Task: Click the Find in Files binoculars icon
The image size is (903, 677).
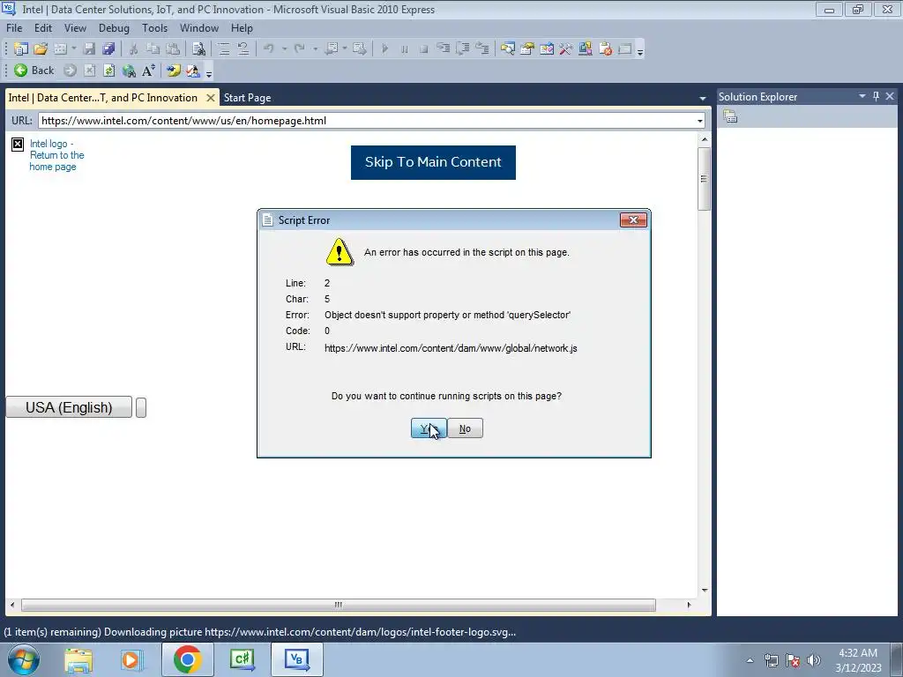Action: click(198, 49)
